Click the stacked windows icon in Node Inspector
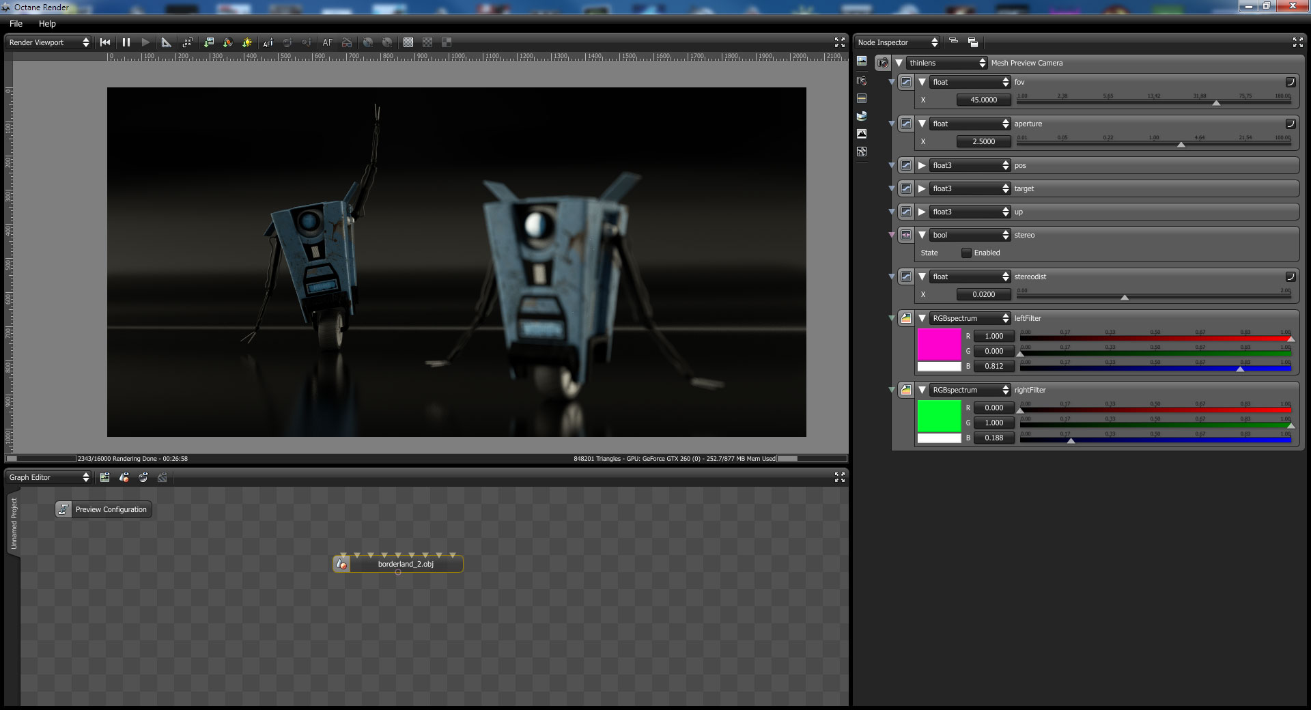1311x710 pixels. [973, 42]
